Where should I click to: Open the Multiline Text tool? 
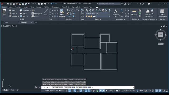coord(116,13)
